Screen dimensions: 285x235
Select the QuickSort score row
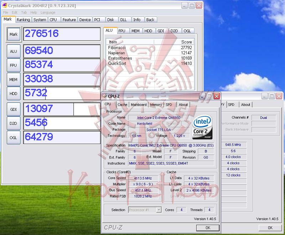[x=150, y=63]
